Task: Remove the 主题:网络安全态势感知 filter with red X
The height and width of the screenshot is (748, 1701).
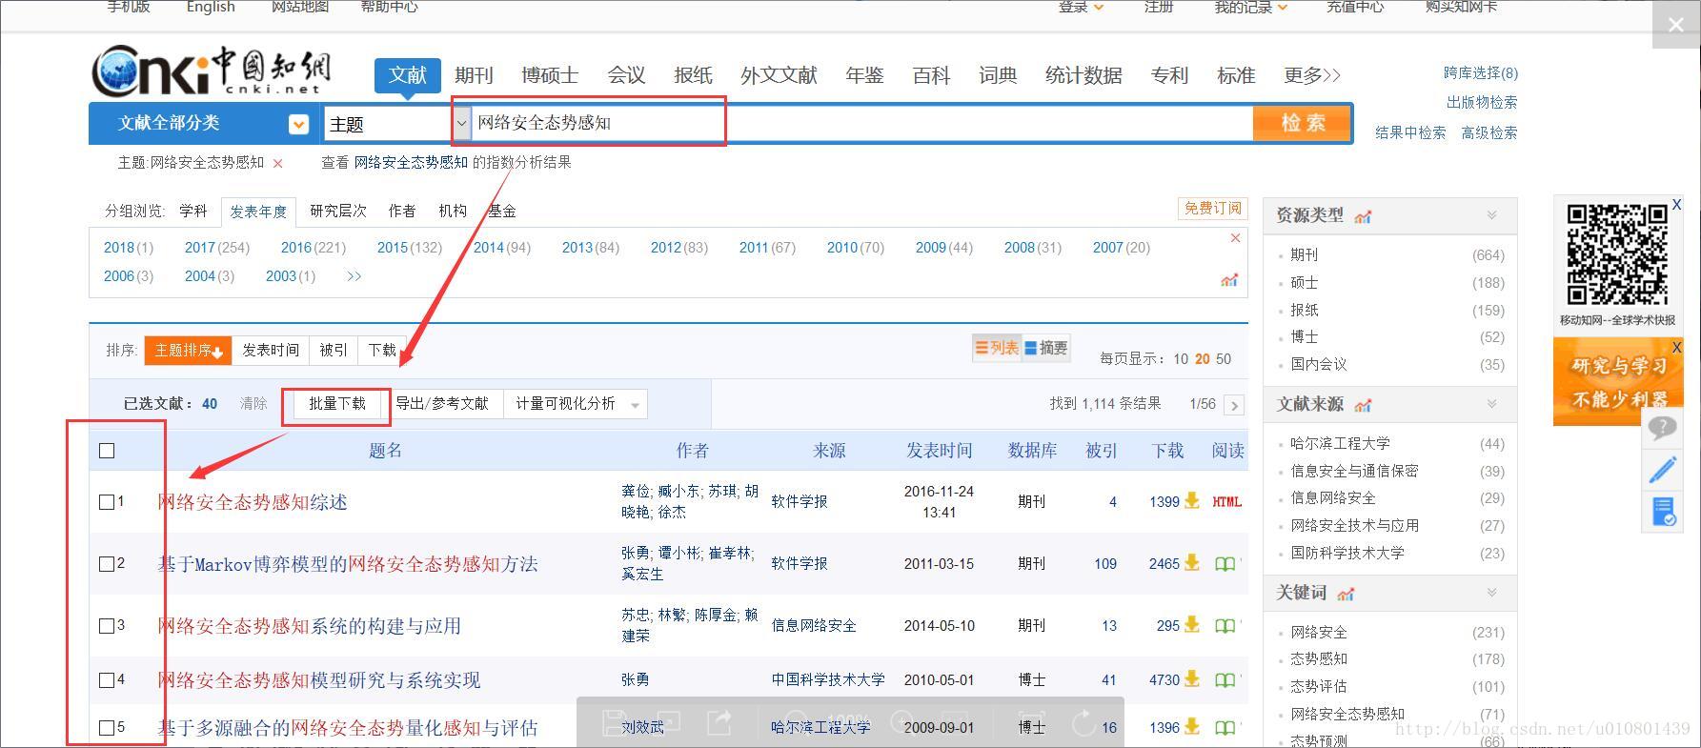Action: click(278, 164)
